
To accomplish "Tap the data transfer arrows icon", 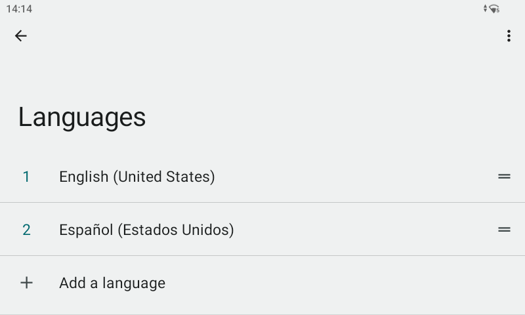I will coord(486,9).
